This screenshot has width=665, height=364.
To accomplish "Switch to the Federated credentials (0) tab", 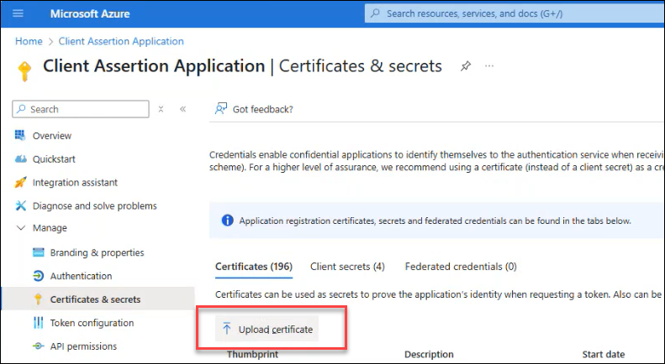I will (x=461, y=267).
